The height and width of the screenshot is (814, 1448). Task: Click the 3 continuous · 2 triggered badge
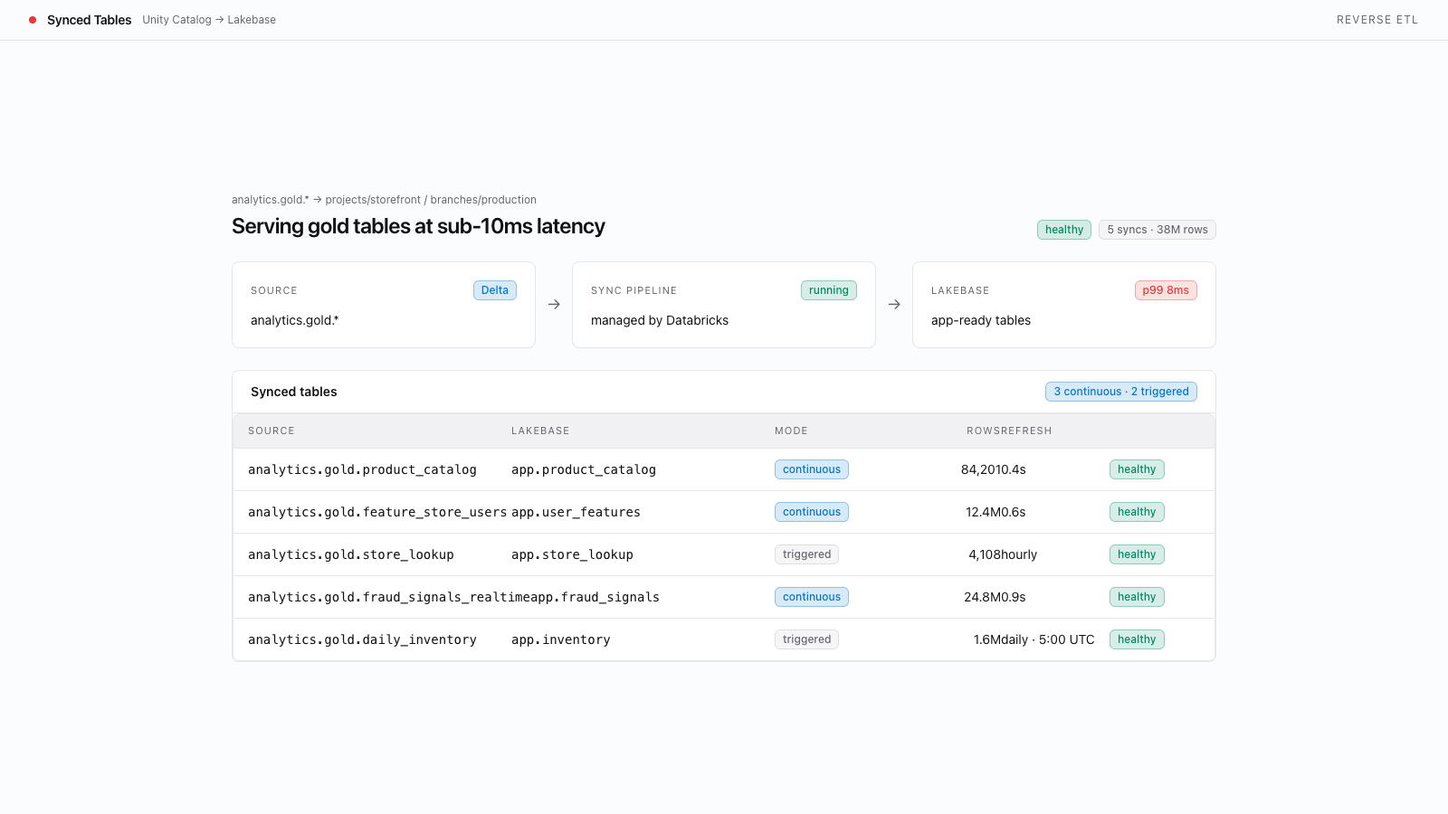(x=1121, y=392)
